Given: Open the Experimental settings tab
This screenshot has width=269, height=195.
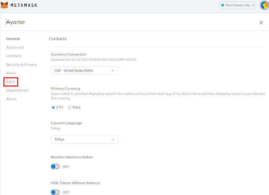Looking at the screenshot, I should tap(17, 90).
